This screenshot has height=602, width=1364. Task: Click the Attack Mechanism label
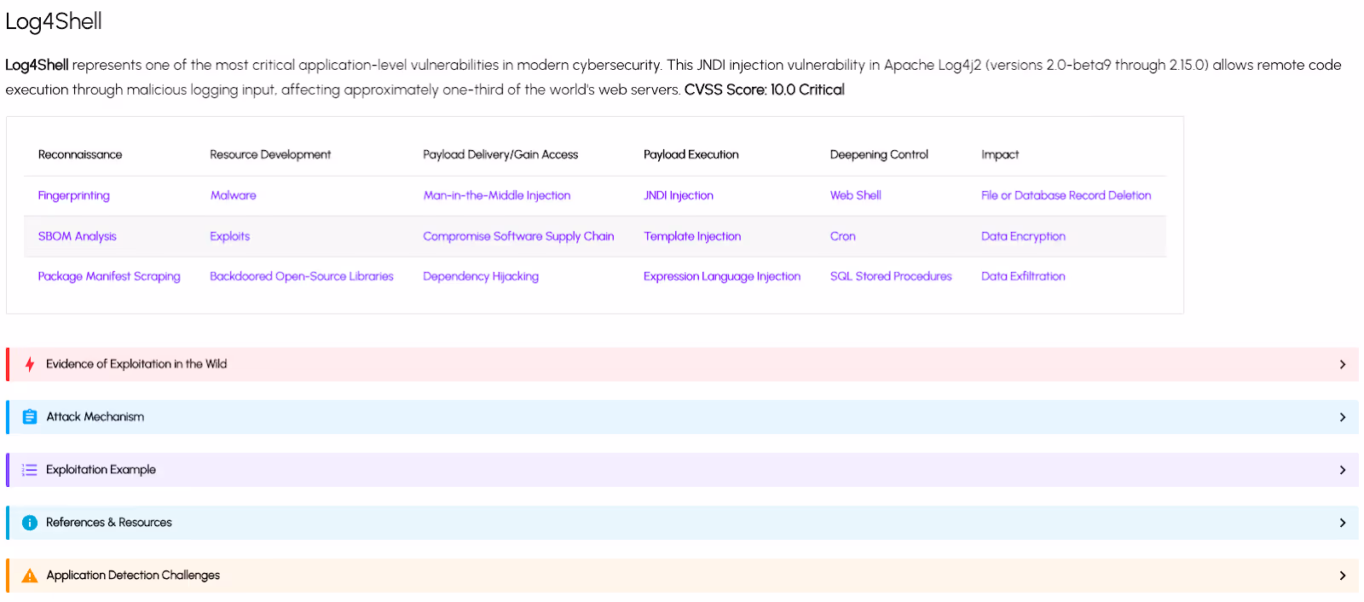pyautogui.click(x=95, y=417)
